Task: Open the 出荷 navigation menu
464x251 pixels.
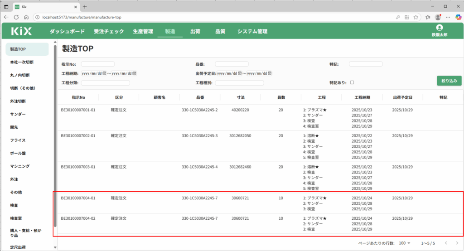Action: coord(195,32)
